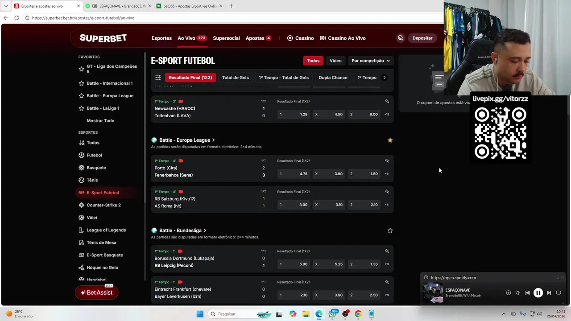Pin the Newcastle vs Tottenham match
The width and height of the screenshot is (571, 321).
[x=387, y=101]
